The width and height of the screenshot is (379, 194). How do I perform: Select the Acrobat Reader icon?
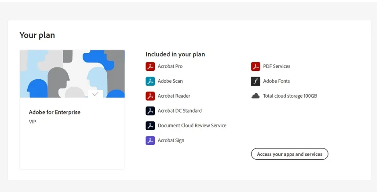150,96
